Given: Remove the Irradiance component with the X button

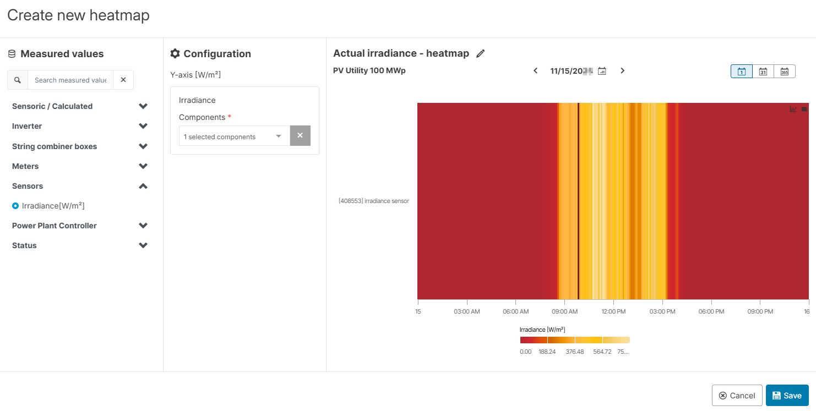Looking at the screenshot, I should (300, 135).
